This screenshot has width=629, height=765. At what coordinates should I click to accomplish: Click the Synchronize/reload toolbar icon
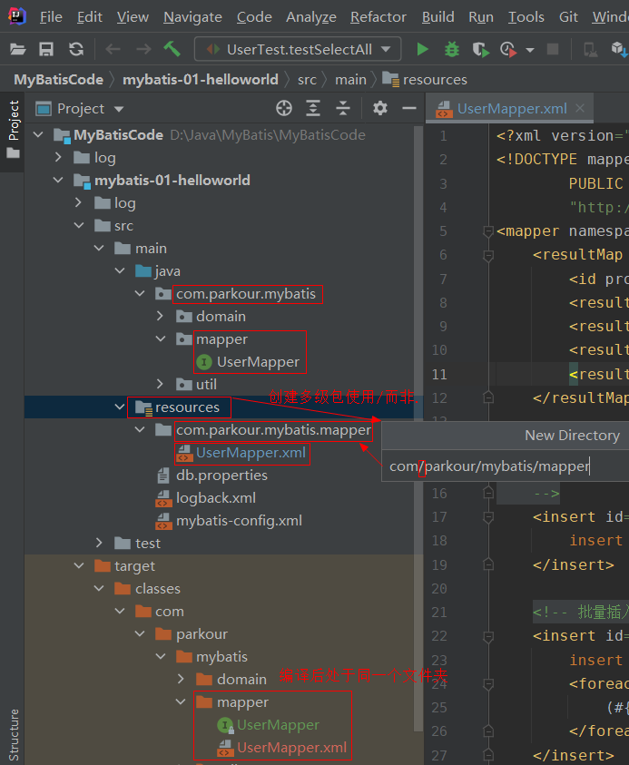point(76,49)
